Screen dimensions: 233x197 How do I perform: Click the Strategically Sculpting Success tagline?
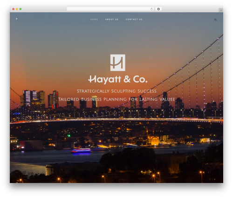117,91
